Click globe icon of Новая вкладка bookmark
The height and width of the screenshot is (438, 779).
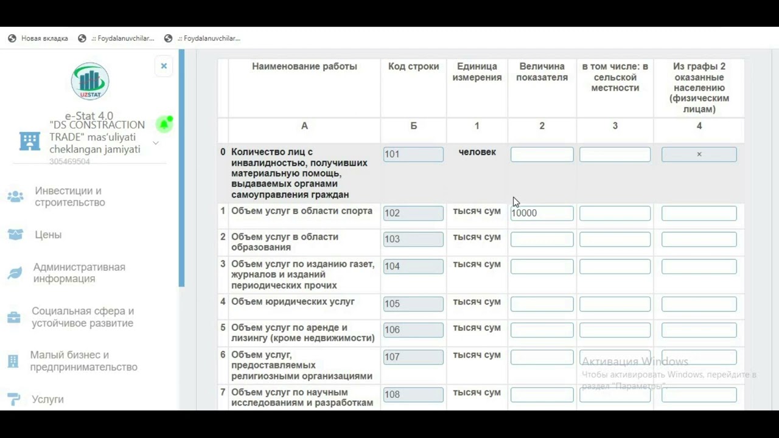[12, 38]
